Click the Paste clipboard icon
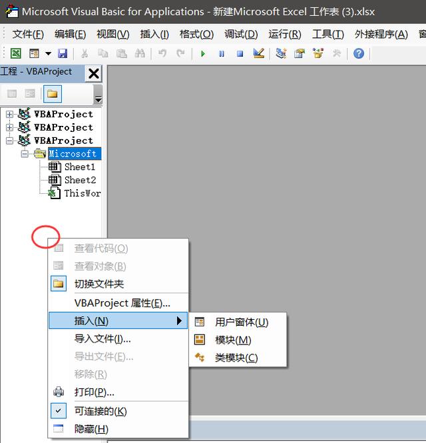426x443 pixels. pos(121,53)
